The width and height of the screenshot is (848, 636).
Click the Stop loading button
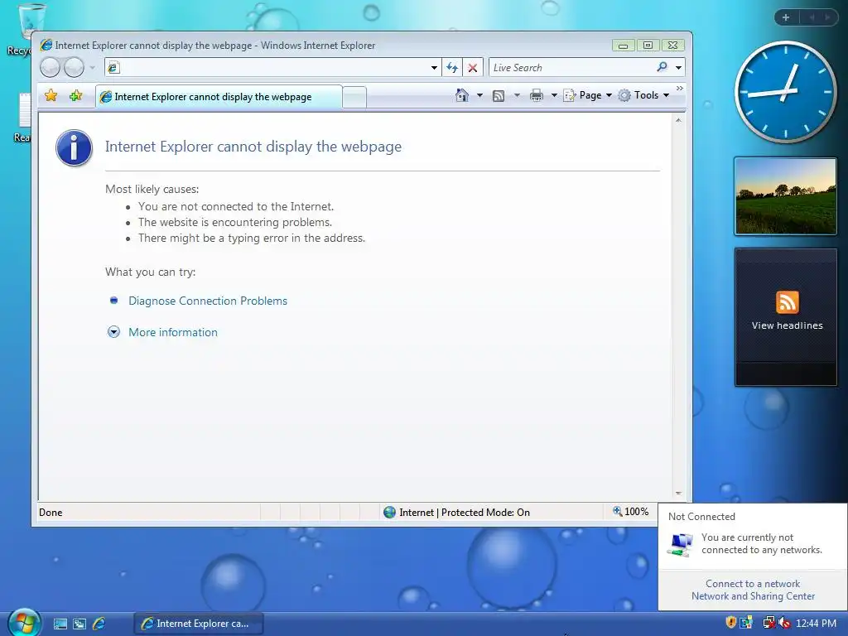pyautogui.click(x=473, y=68)
